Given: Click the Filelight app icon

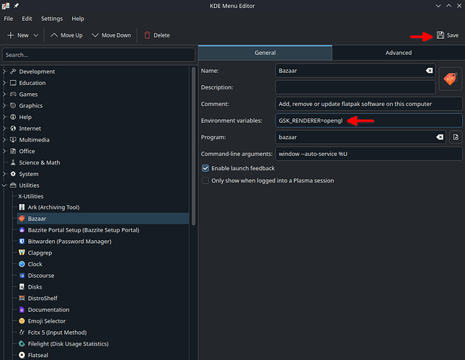Looking at the screenshot, I should tap(22, 343).
